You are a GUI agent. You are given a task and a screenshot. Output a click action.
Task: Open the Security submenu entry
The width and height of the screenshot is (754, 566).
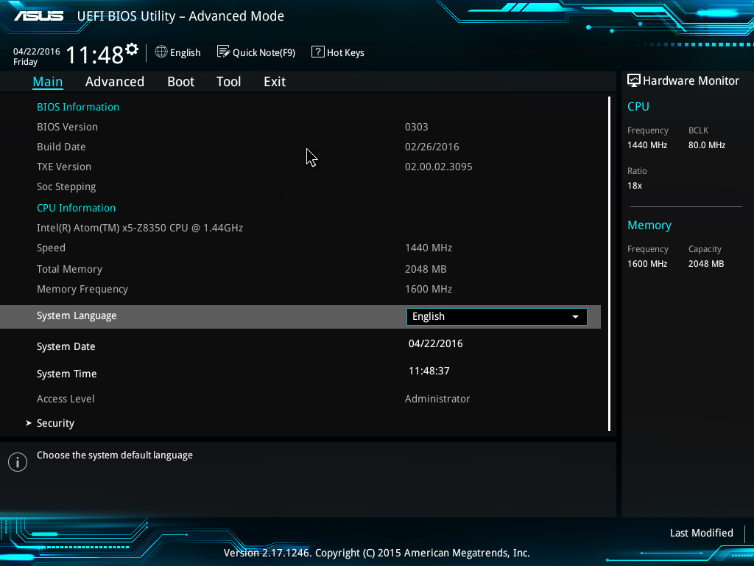(55, 423)
